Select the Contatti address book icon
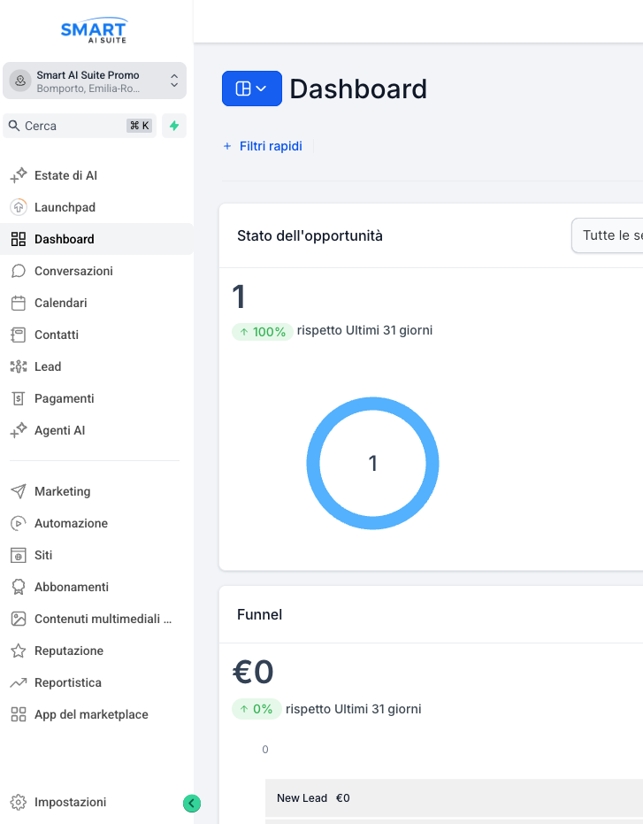 coord(18,335)
